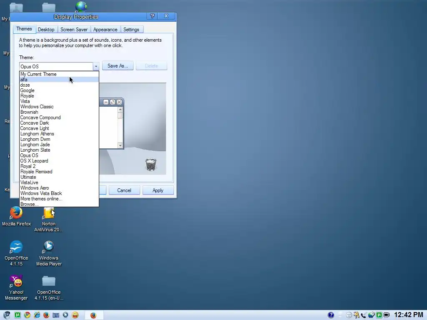
Task: Launch Yahoo Messenger smiley from quick launch
Action: (75, 315)
